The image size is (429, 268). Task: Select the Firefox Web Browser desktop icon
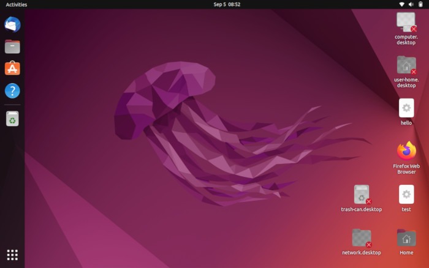pyautogui.click(x=406, y=151)
